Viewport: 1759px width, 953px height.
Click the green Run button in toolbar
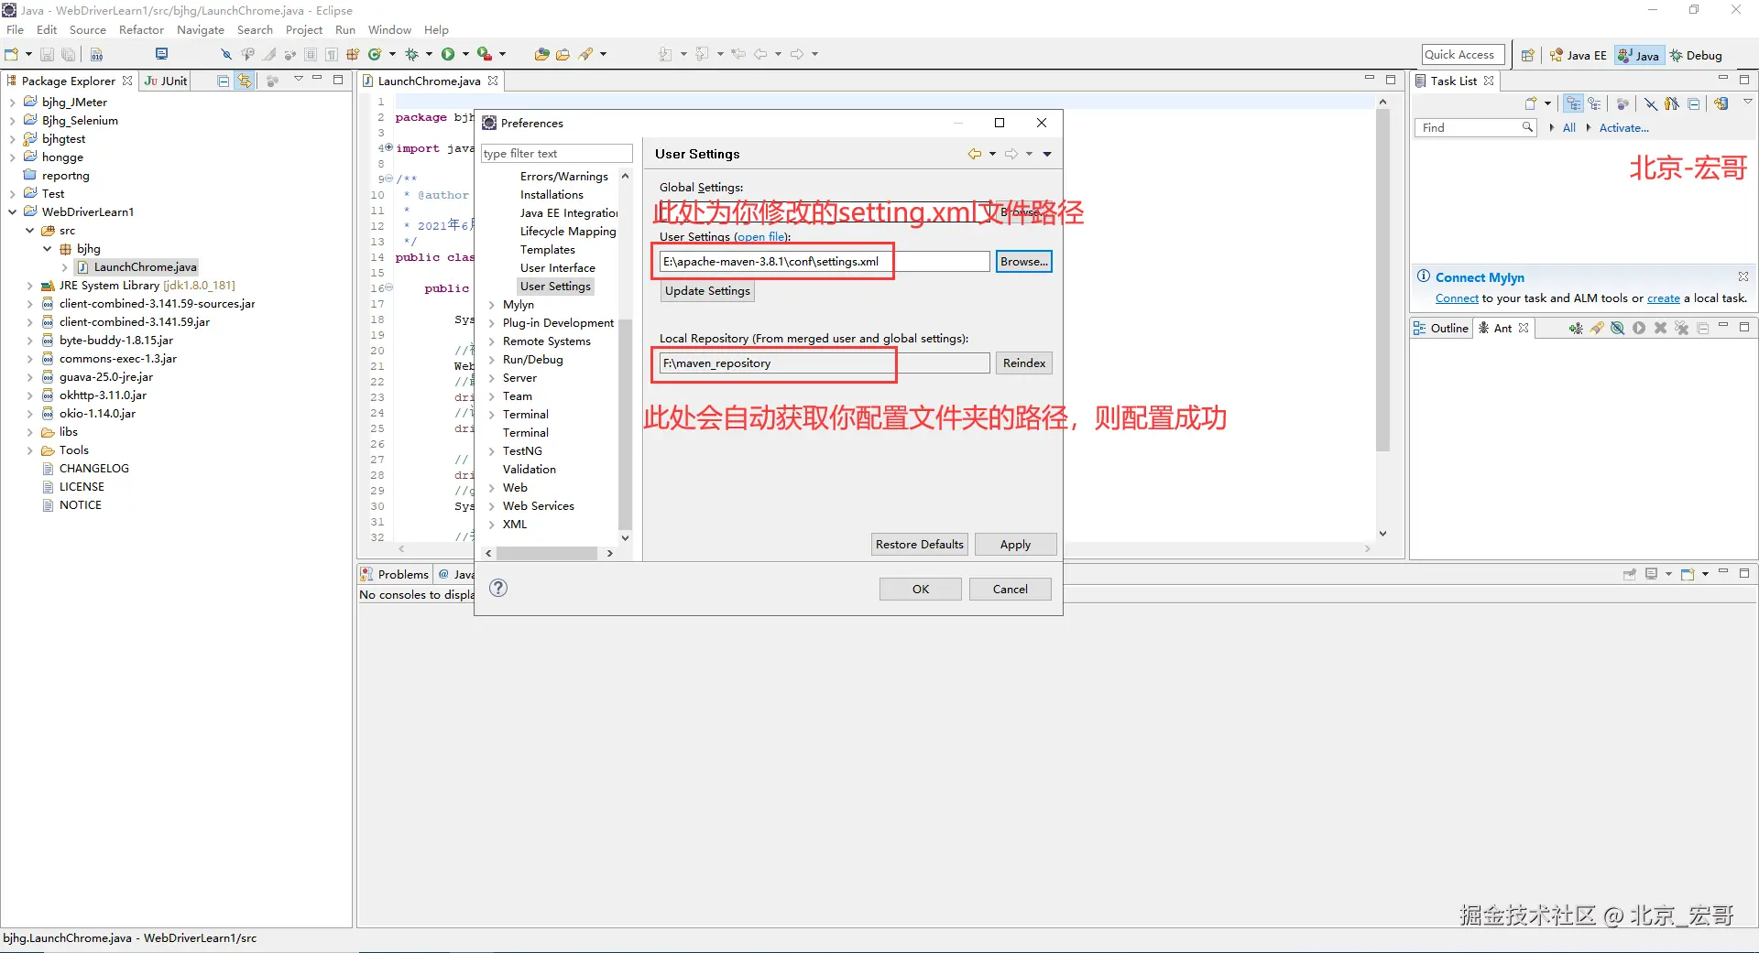[x=448, y=54]
